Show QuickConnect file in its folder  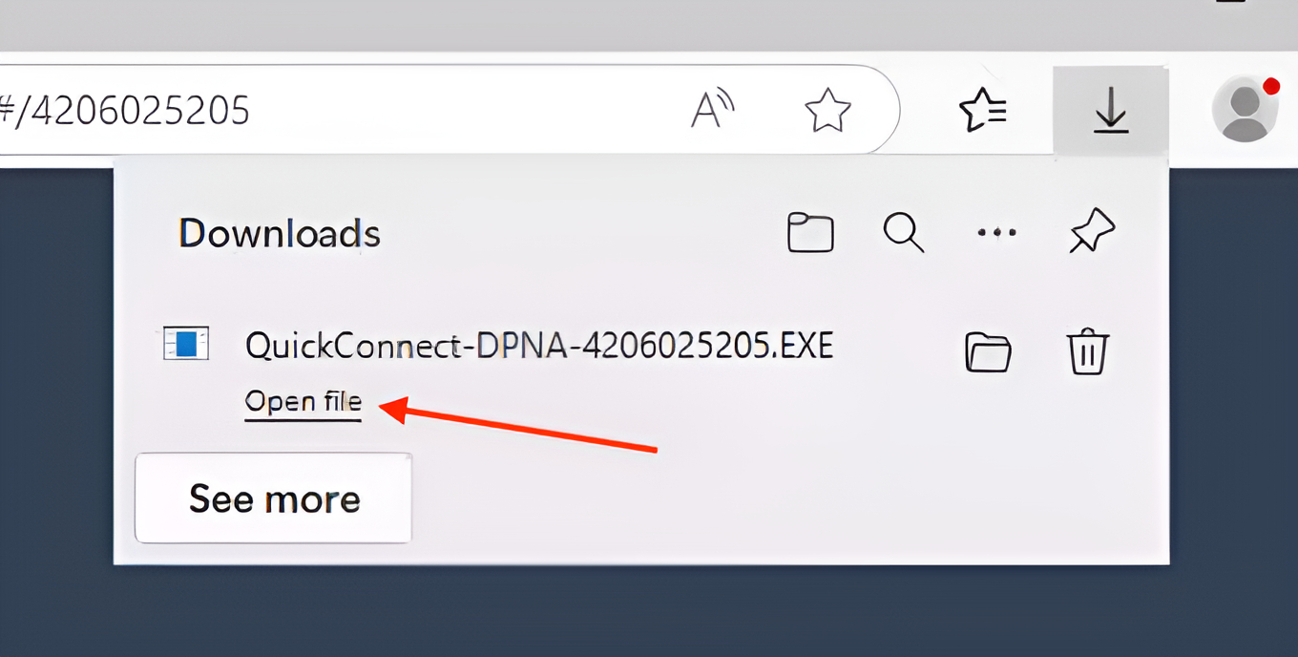(990, 351)
